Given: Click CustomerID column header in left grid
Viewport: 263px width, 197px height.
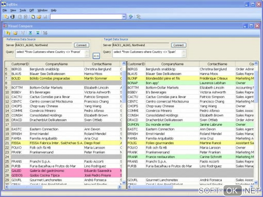Looking at the screenshot, I should [20, 64].
